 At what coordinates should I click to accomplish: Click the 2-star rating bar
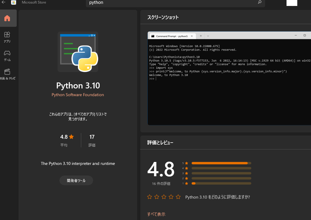(x=221, y=178)
